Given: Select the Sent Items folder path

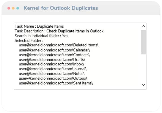Looking at the screenshot, I should tap(56, 83).
